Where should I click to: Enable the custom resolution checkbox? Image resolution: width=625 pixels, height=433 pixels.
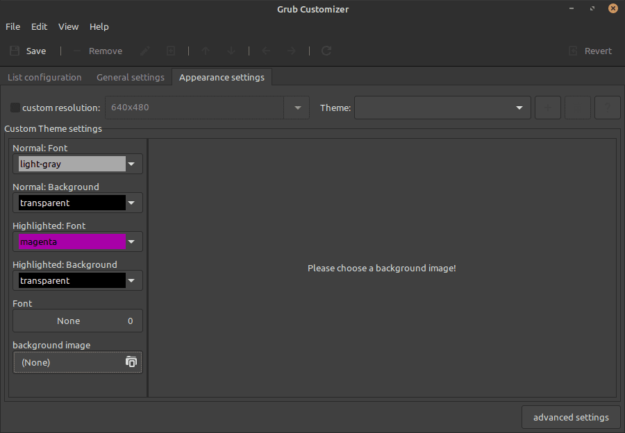15,108
